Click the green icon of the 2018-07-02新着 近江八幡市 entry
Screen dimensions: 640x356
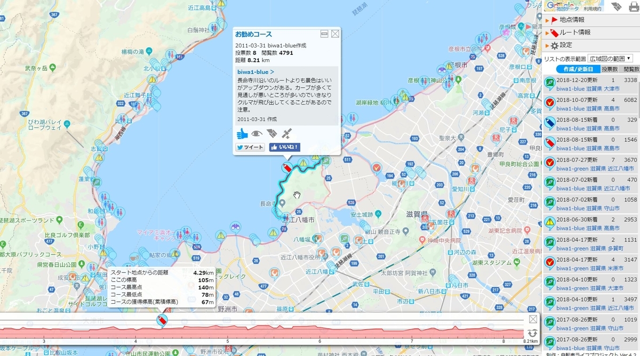[549, 183]
